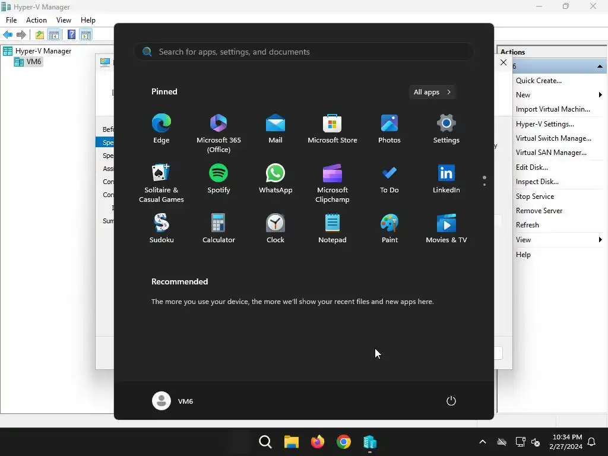
Task: Open the View menu in Hyper-V Manager
Action: [64, 20]
